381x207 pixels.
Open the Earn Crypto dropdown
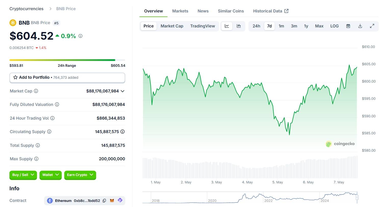coord(80,175)
